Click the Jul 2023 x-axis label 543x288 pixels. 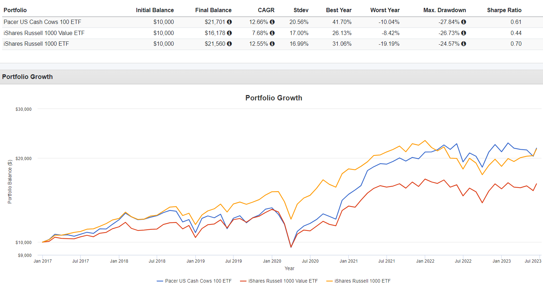[x=533, y=261]
